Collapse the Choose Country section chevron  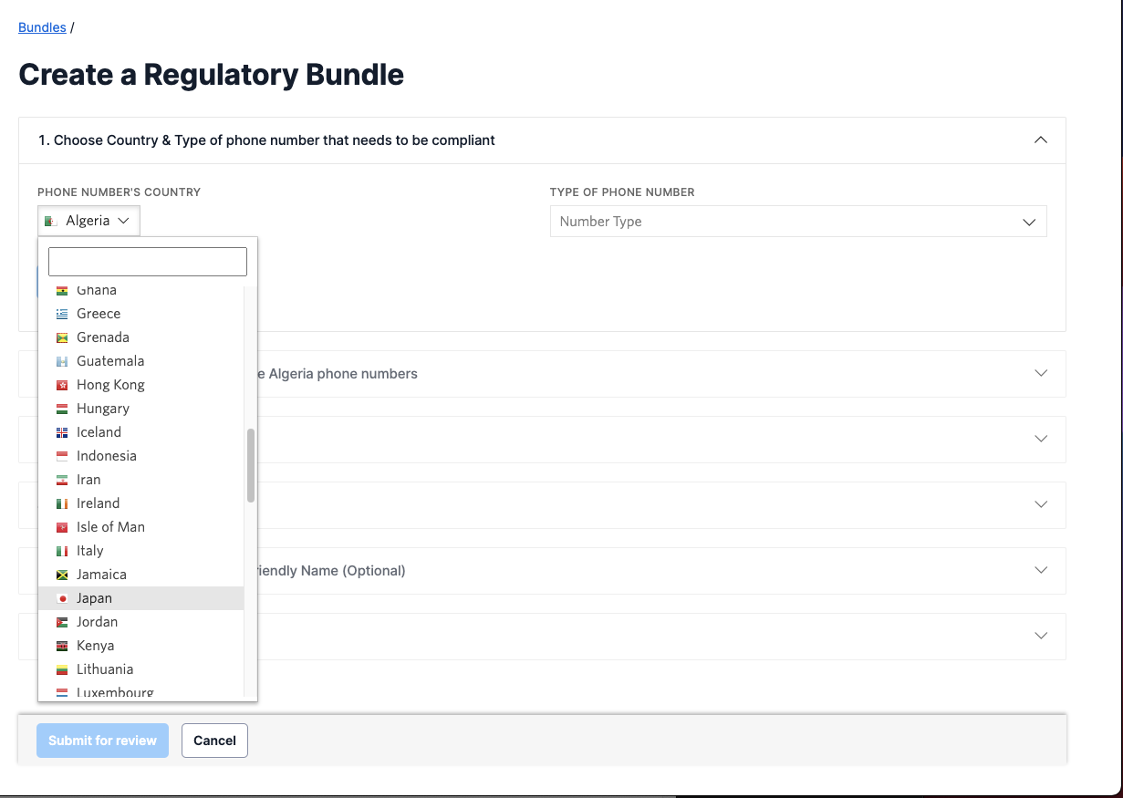pos(1041,140)
